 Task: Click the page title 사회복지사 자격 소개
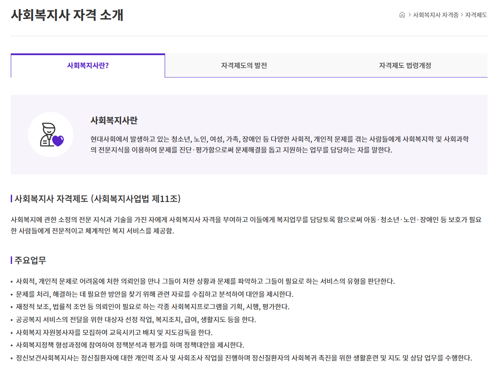(67, 15)
